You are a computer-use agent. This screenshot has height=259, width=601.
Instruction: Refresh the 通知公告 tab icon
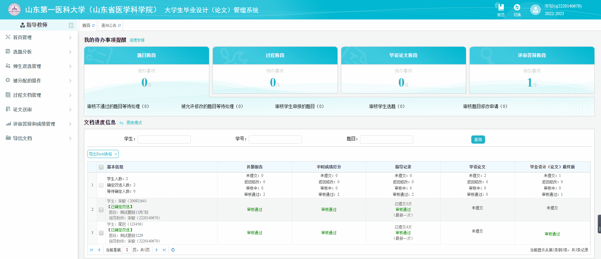tap(119, 25)
